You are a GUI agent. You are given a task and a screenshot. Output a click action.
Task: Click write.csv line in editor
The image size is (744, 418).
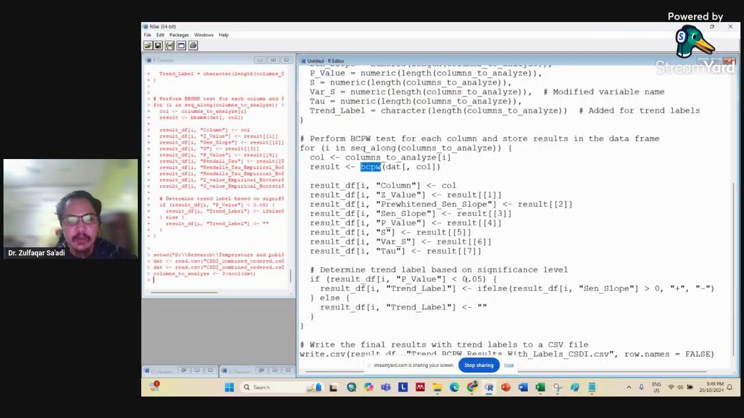(507, 354)
